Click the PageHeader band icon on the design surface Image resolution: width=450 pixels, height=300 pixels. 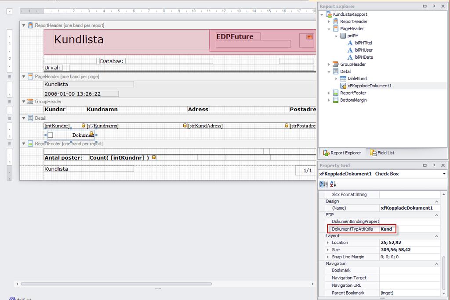[30, 76]
